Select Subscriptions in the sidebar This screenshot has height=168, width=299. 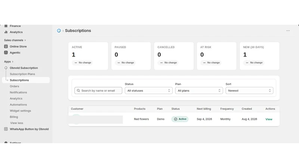[x=26, y=80]
